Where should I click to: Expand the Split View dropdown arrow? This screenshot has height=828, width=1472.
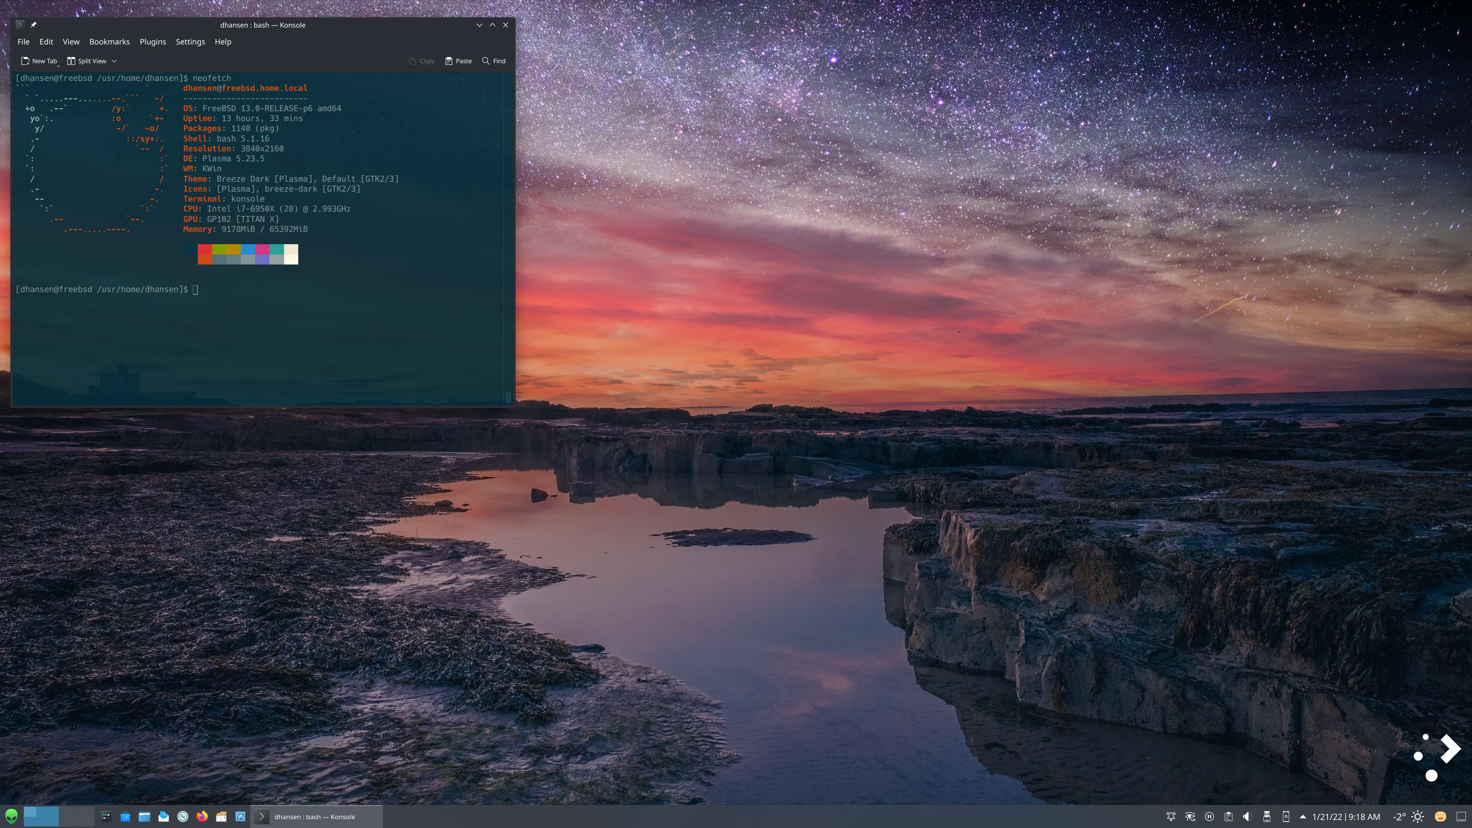click(114, 61)
